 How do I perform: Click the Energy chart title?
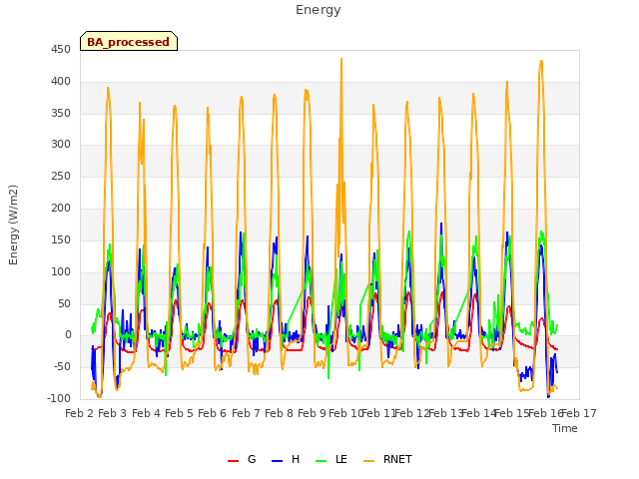click(319, 10)
